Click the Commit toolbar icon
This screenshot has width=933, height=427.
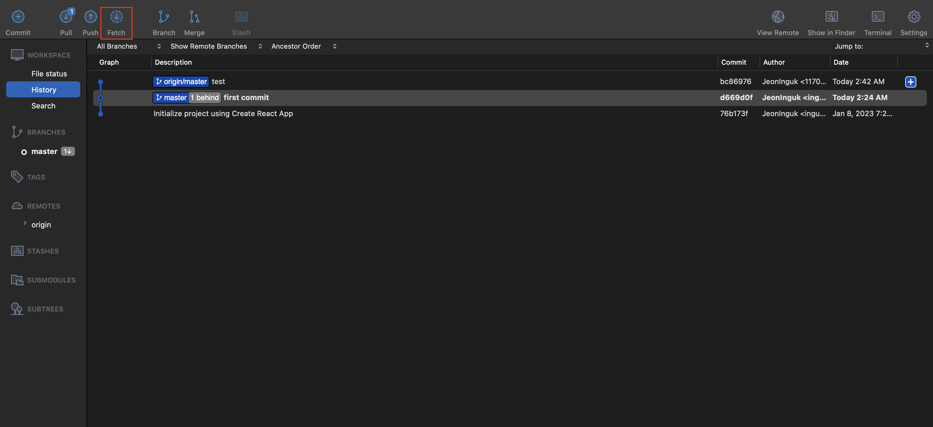click(x=18, y=17)
